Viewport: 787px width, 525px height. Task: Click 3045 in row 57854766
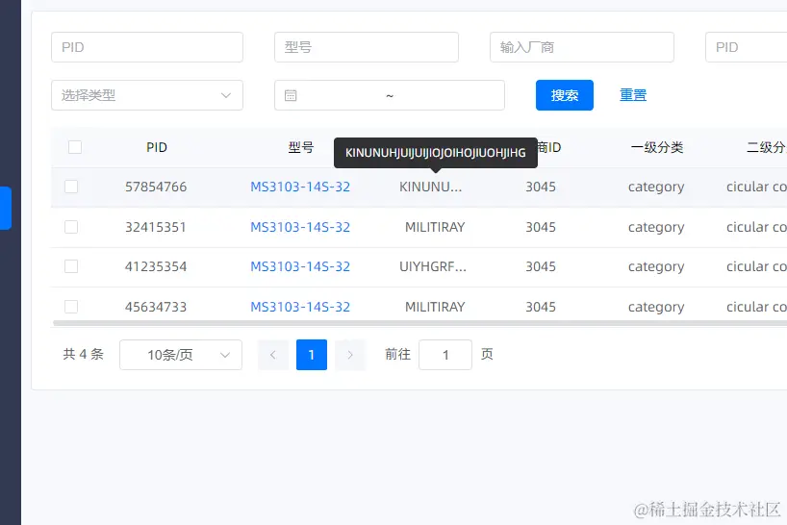pyautogui.click(x=541, y=187)
